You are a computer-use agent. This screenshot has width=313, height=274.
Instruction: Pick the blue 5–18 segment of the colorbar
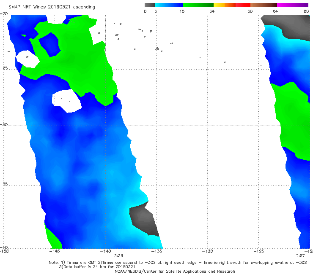(169, 5)
